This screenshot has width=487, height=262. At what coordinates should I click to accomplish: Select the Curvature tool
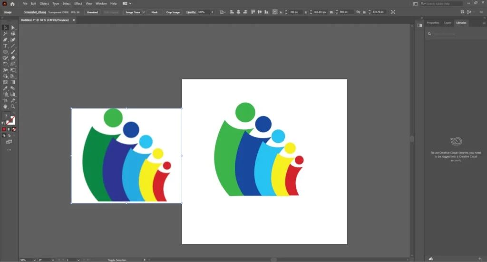pyautogui.click(x=13, y=40)
